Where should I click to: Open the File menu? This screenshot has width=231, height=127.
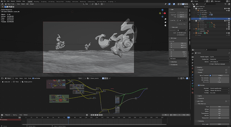(5, 1)
